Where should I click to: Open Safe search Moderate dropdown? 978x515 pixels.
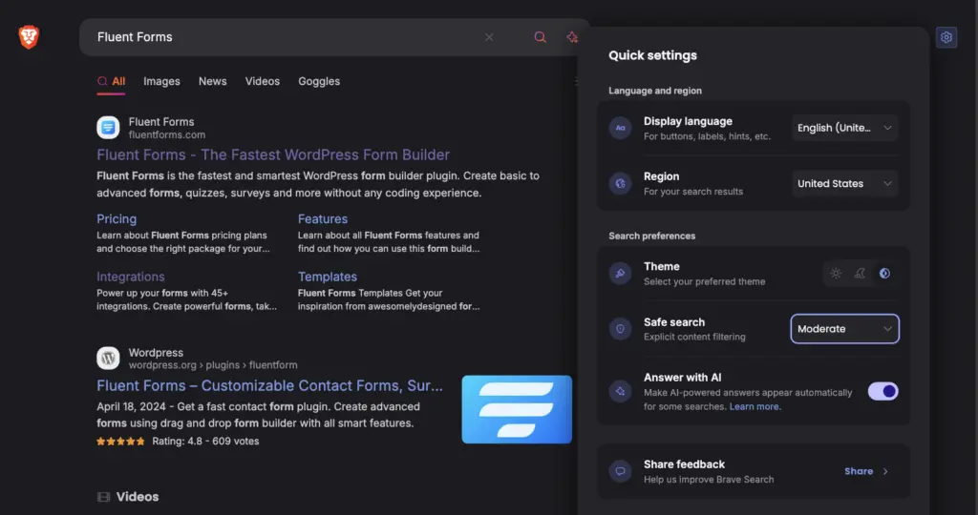click(844, 329)
